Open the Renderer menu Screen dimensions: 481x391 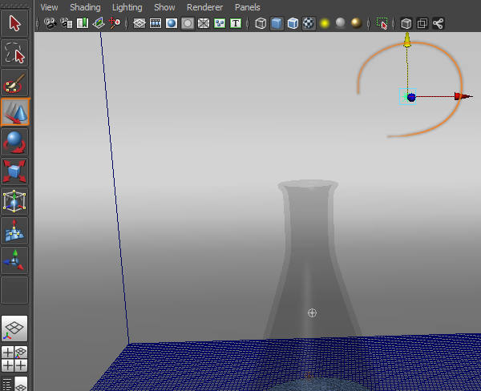(x=204, y=7)
